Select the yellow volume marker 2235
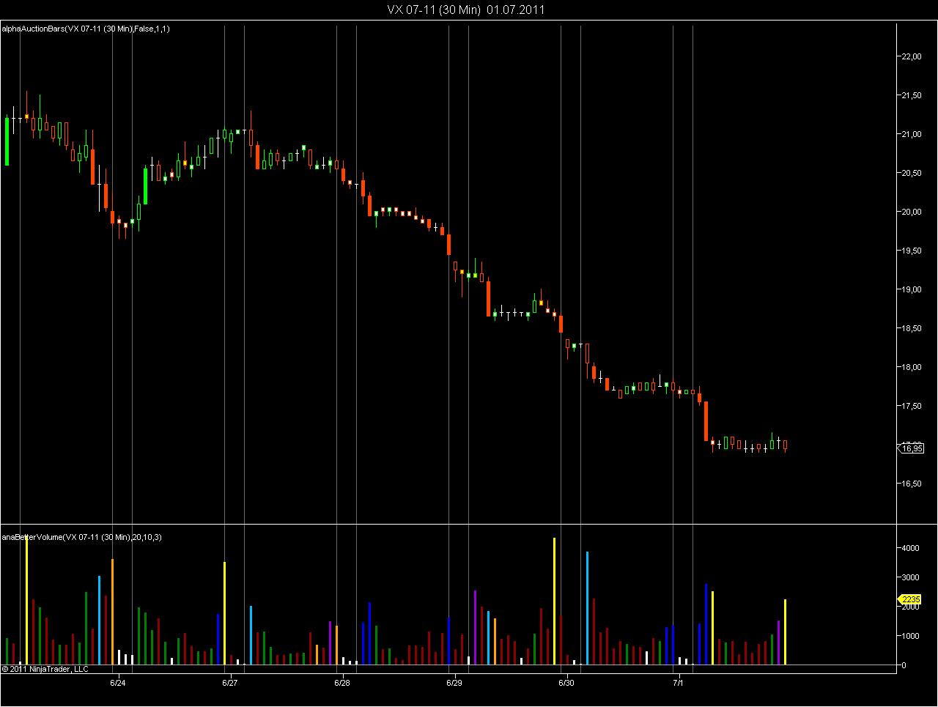This screenshot has height=707, width=938. pyautogui.click(x=910, y=599)
